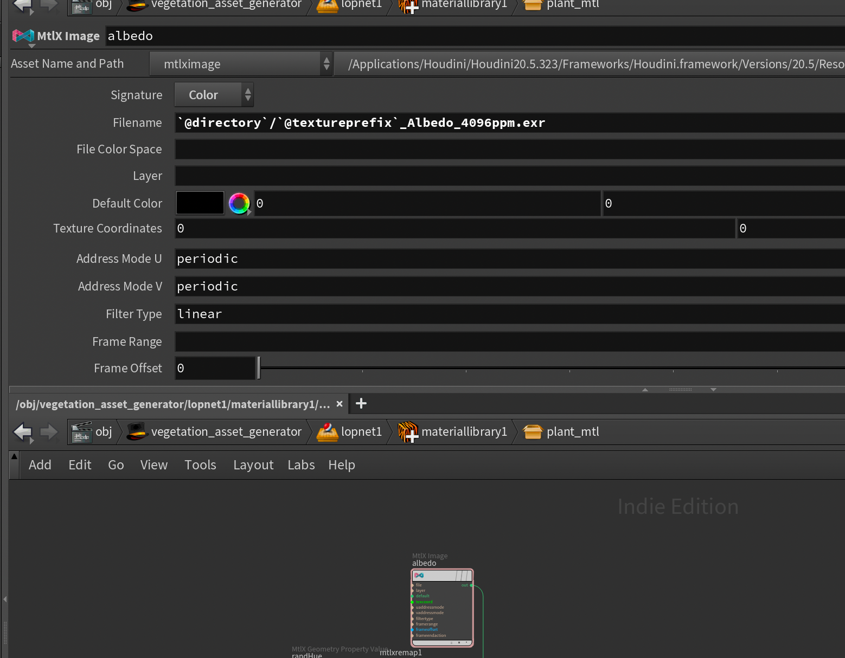
Task: Click the obj clapboard icon in network path
Action: [x=81, y=432]
